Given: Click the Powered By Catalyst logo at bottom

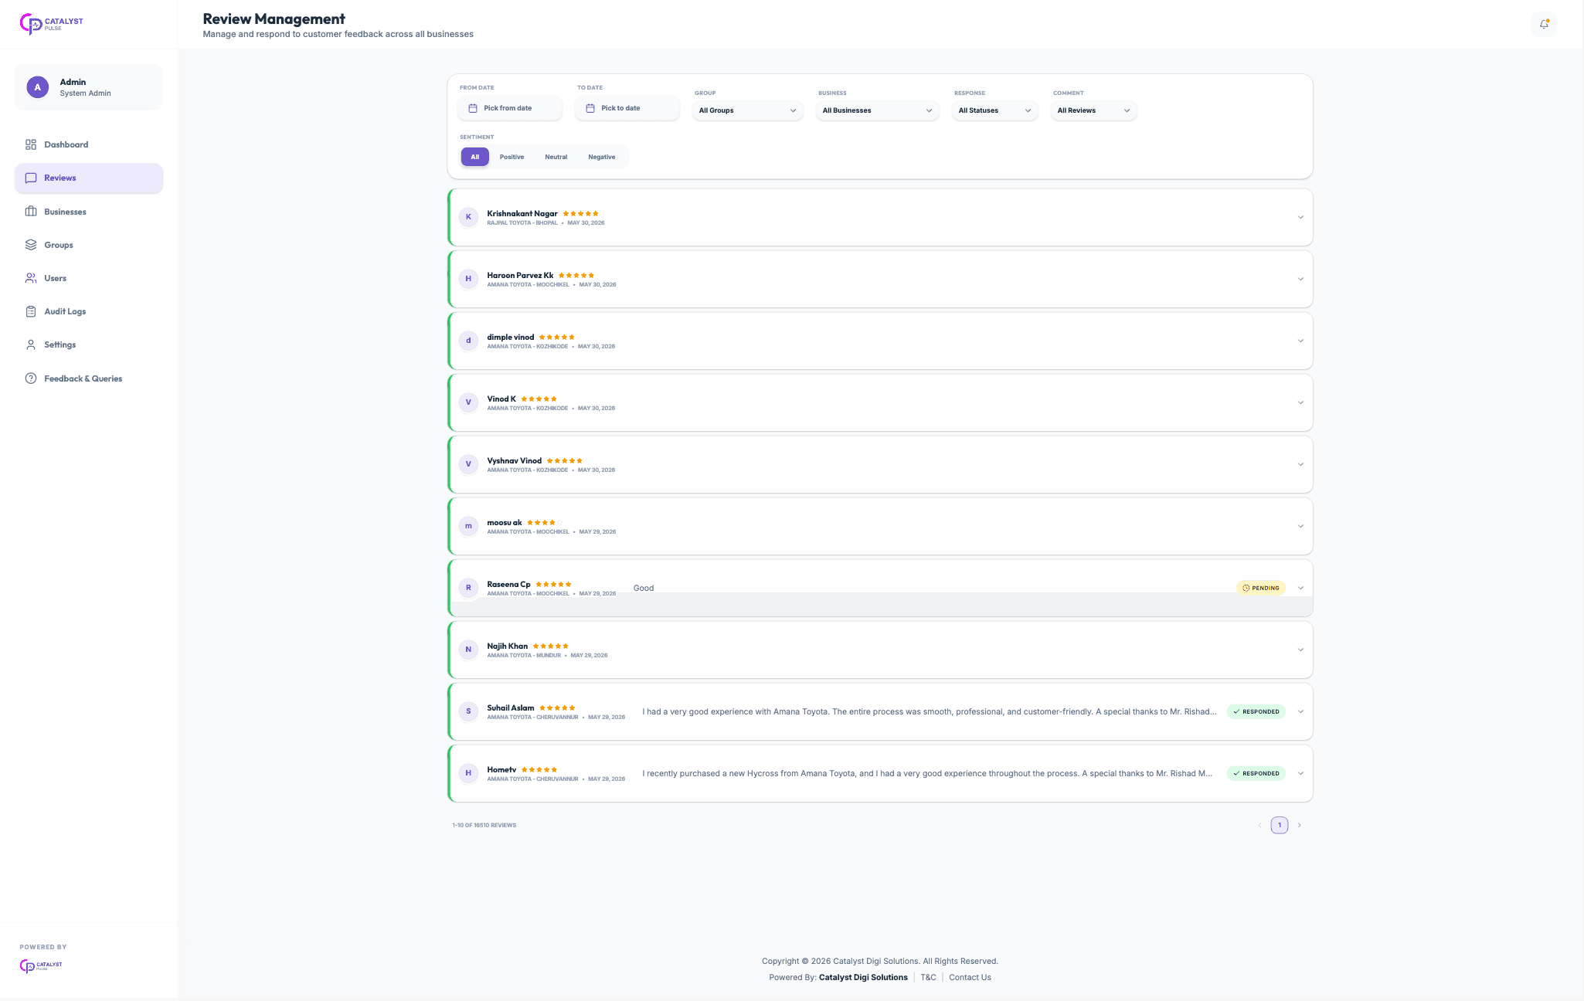Looking at the screenshot, I should point(41,965).
